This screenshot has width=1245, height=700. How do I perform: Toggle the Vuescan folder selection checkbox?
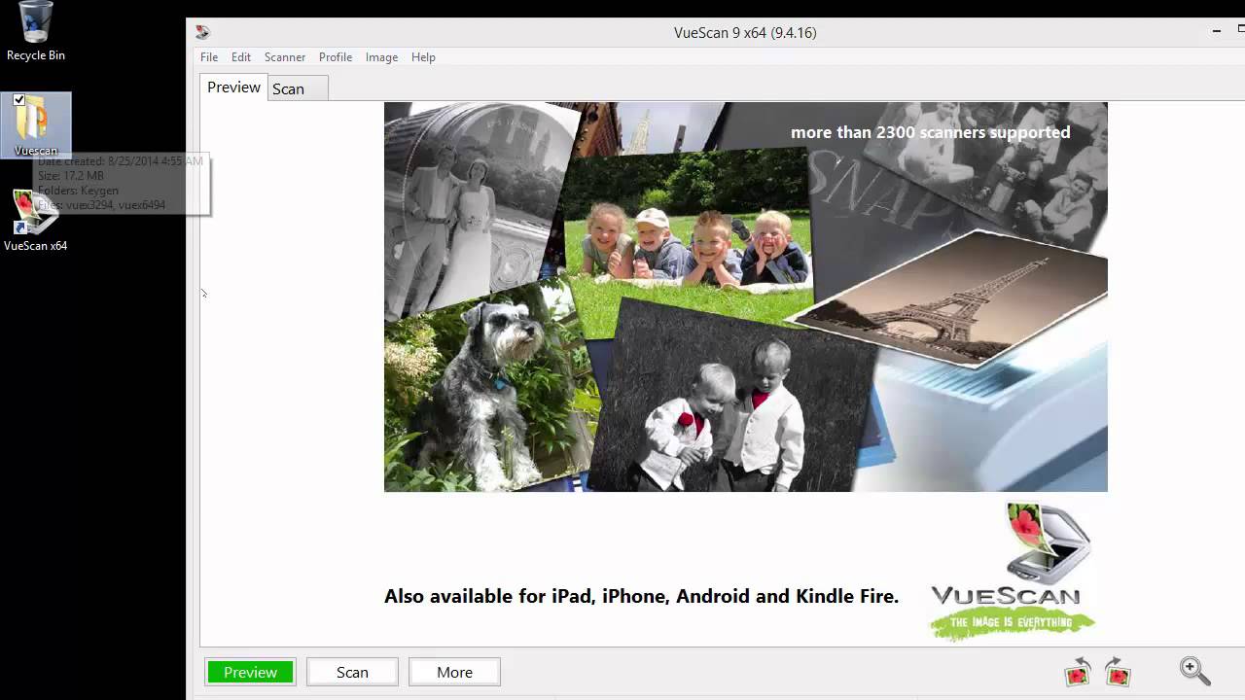19,100
